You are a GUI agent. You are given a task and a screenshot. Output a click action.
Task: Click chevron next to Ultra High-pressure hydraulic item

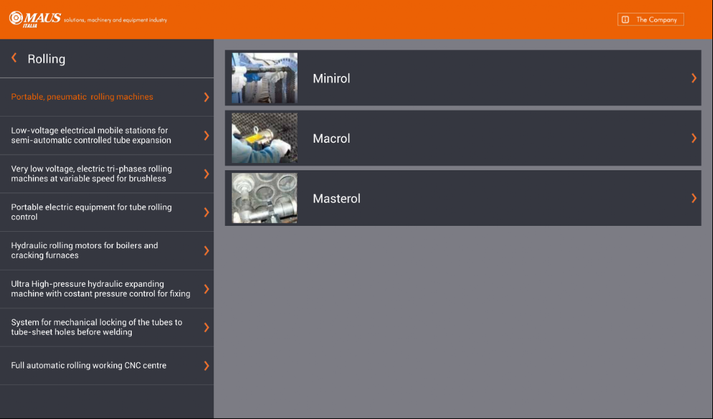[x=206, y=289]
